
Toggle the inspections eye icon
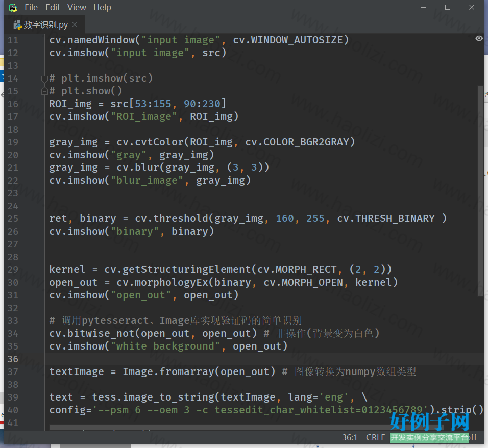coord(479,38)
